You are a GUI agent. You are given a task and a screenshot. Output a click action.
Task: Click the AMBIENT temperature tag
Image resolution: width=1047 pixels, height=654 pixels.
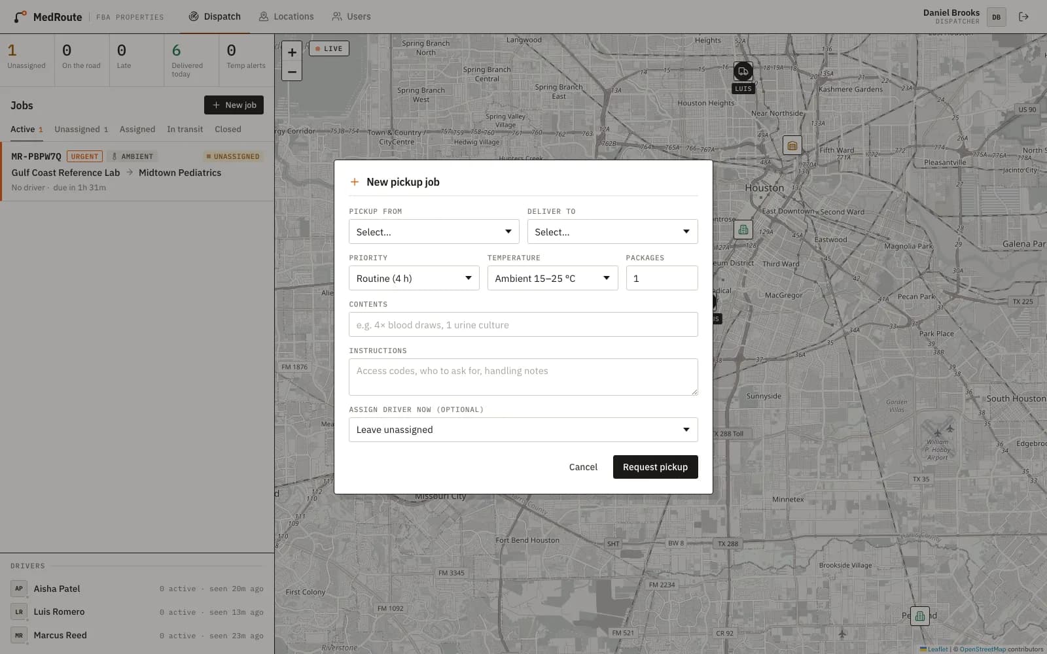coord(132,157)
